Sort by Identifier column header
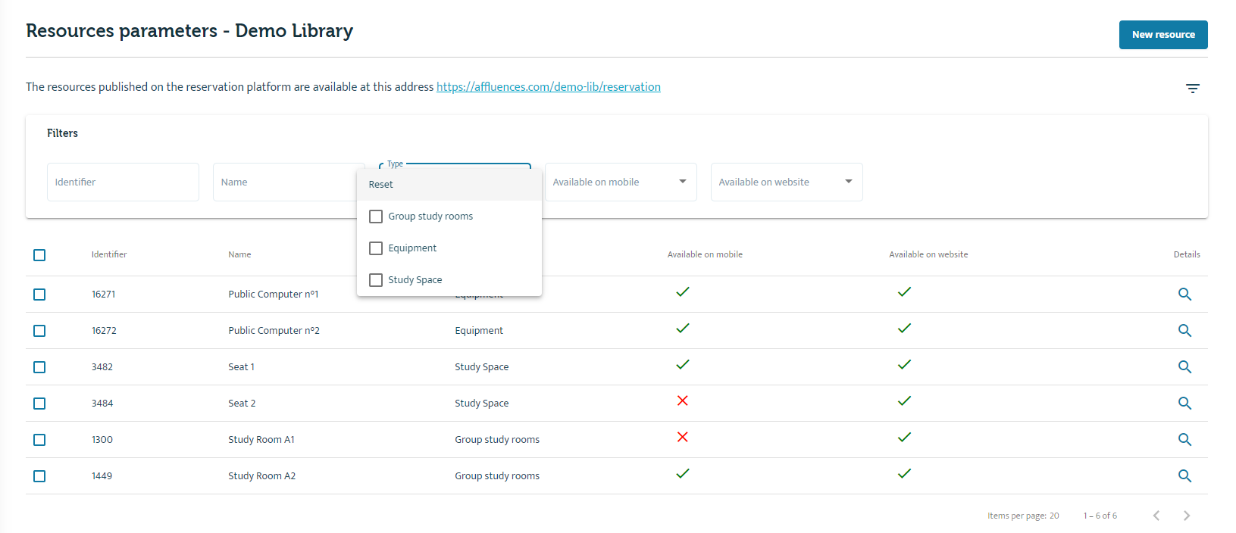1236x533 pixels. pyautogui.click(x=109, y=254)
